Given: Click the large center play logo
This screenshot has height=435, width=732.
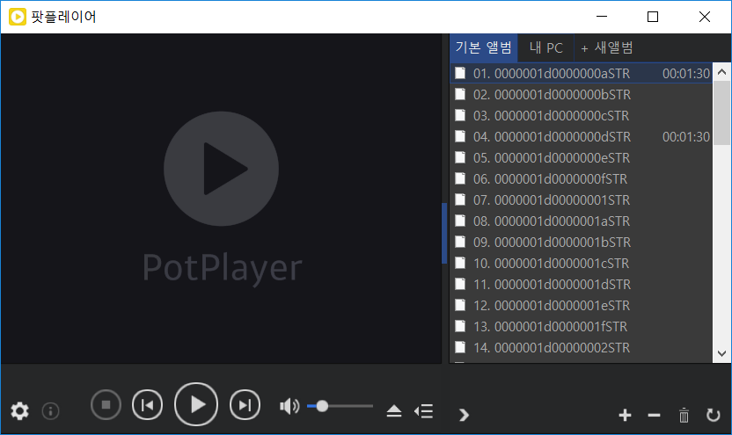Looking at the screenshot, I should pyautogui.click(x=222, y=169).
